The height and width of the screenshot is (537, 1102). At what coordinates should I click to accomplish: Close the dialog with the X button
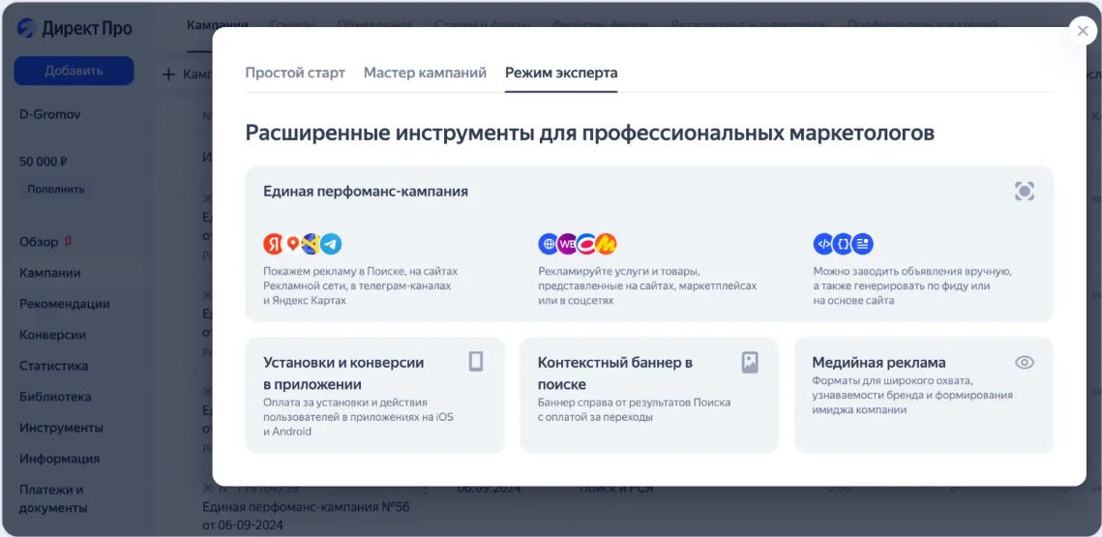[x=1083, y=31]
